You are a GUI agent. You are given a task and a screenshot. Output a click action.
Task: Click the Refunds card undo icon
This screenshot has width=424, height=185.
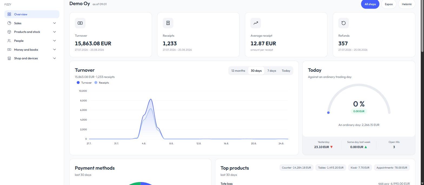pyautogui.click(x=343, y=23)
